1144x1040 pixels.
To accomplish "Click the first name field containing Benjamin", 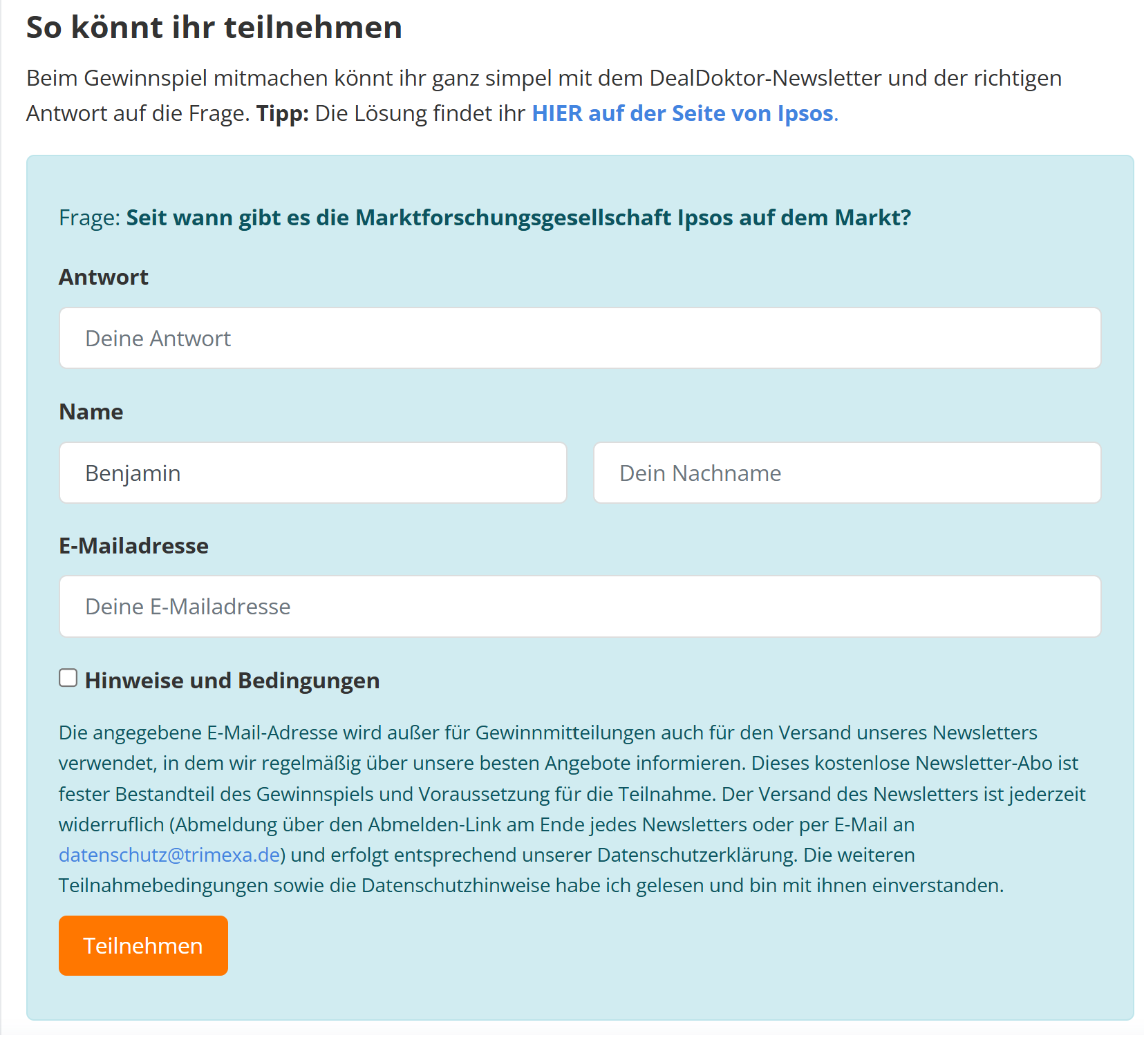I will pos(312,473).
